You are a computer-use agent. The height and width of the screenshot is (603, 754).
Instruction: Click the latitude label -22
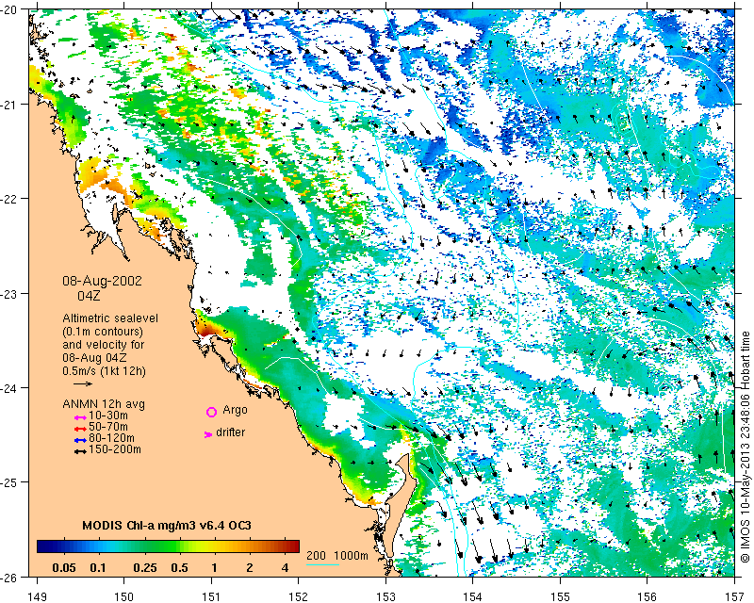8,199
